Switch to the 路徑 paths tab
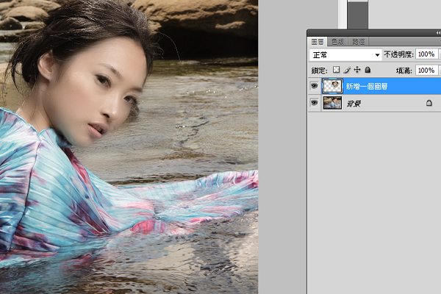Viewport: 441px width, 294px height. point(359,42)
